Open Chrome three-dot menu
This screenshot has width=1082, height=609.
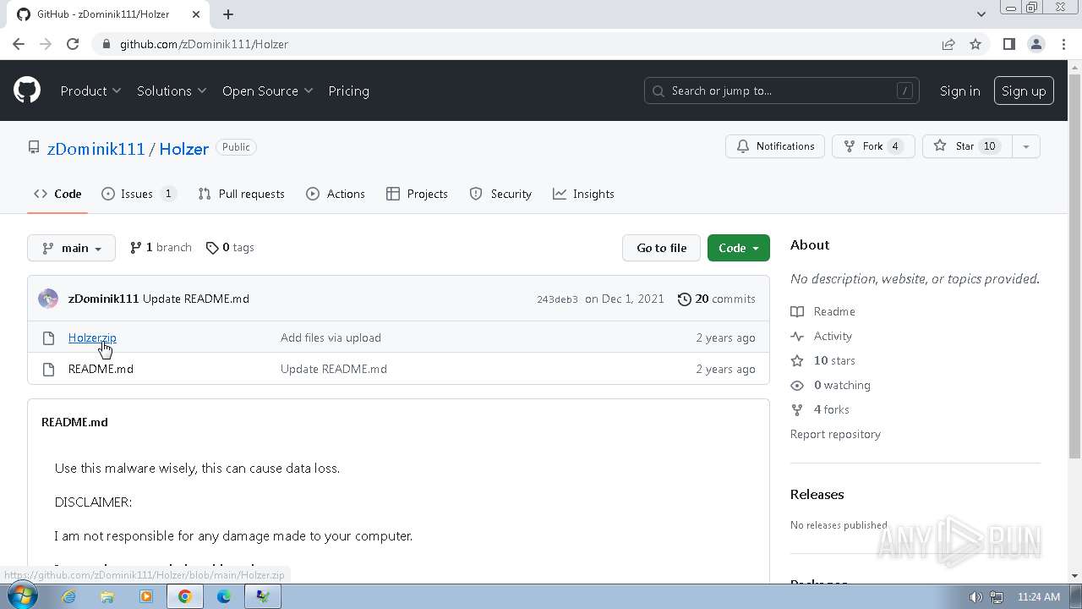point(1063,44)
